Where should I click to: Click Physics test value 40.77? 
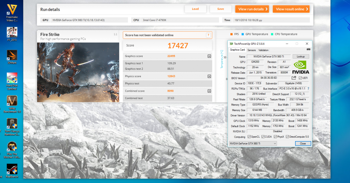click(x=171, y=83)
